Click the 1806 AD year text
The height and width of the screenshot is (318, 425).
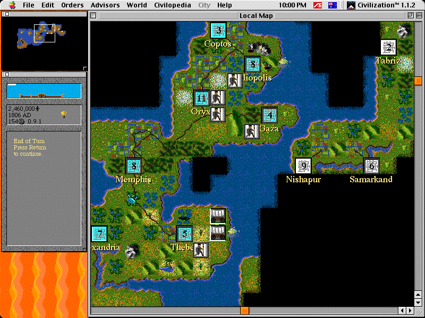pyautogui.click(x=20, y=115)
